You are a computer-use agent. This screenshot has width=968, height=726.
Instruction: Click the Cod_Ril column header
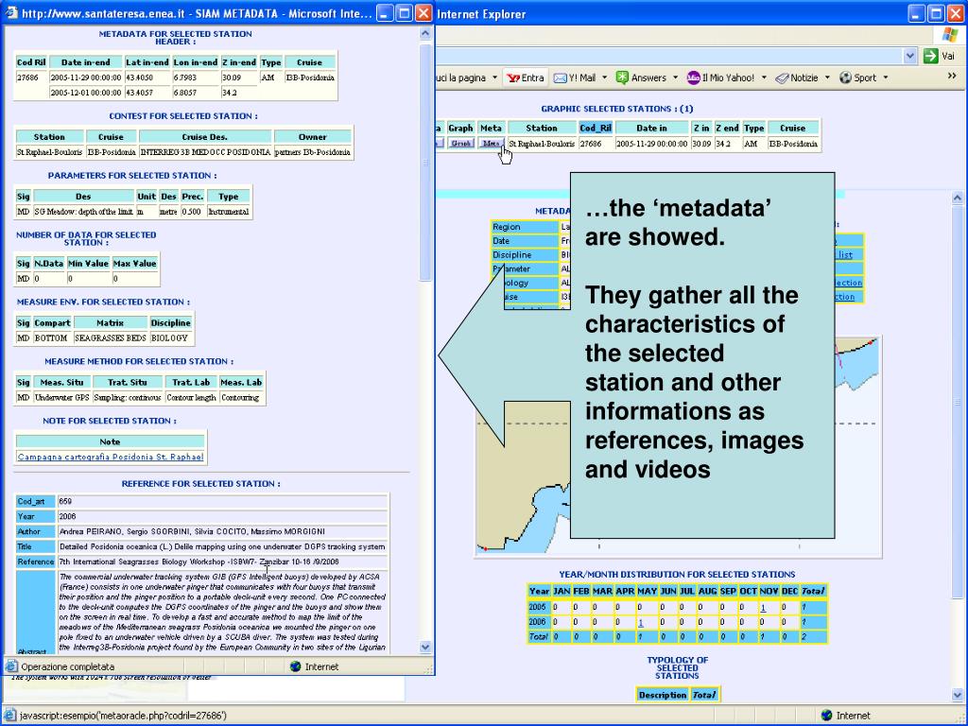click(x=596, y=128)
